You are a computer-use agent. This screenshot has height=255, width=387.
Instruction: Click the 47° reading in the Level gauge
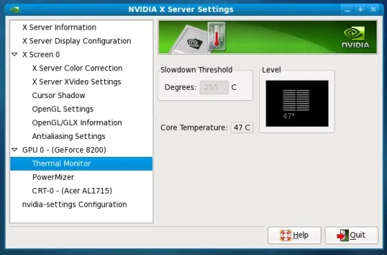(x=289, y=116)
